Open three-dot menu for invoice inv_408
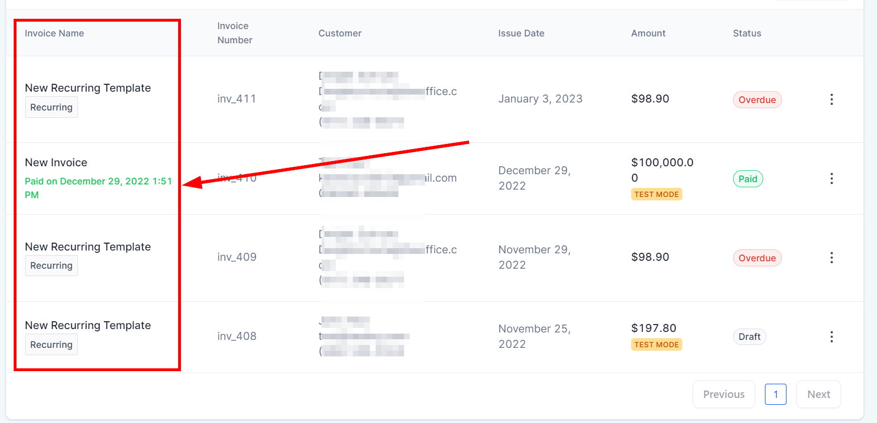 click(x=831, y=336)
